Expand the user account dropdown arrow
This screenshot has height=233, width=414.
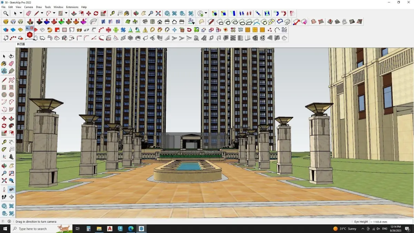206,13
